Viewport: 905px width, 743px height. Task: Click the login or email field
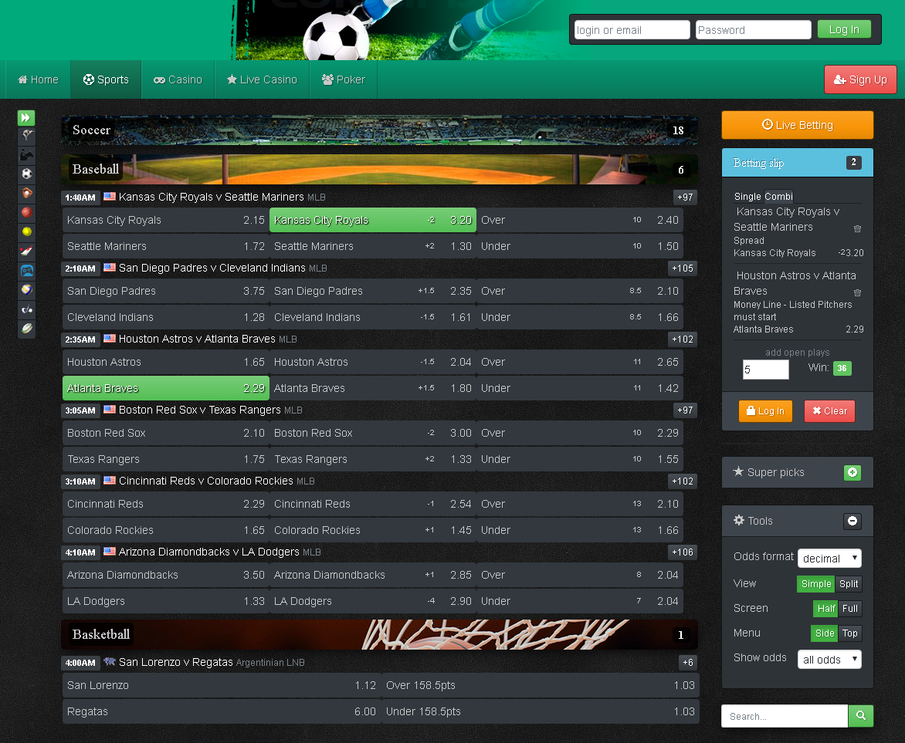click(x=632, y=30)
